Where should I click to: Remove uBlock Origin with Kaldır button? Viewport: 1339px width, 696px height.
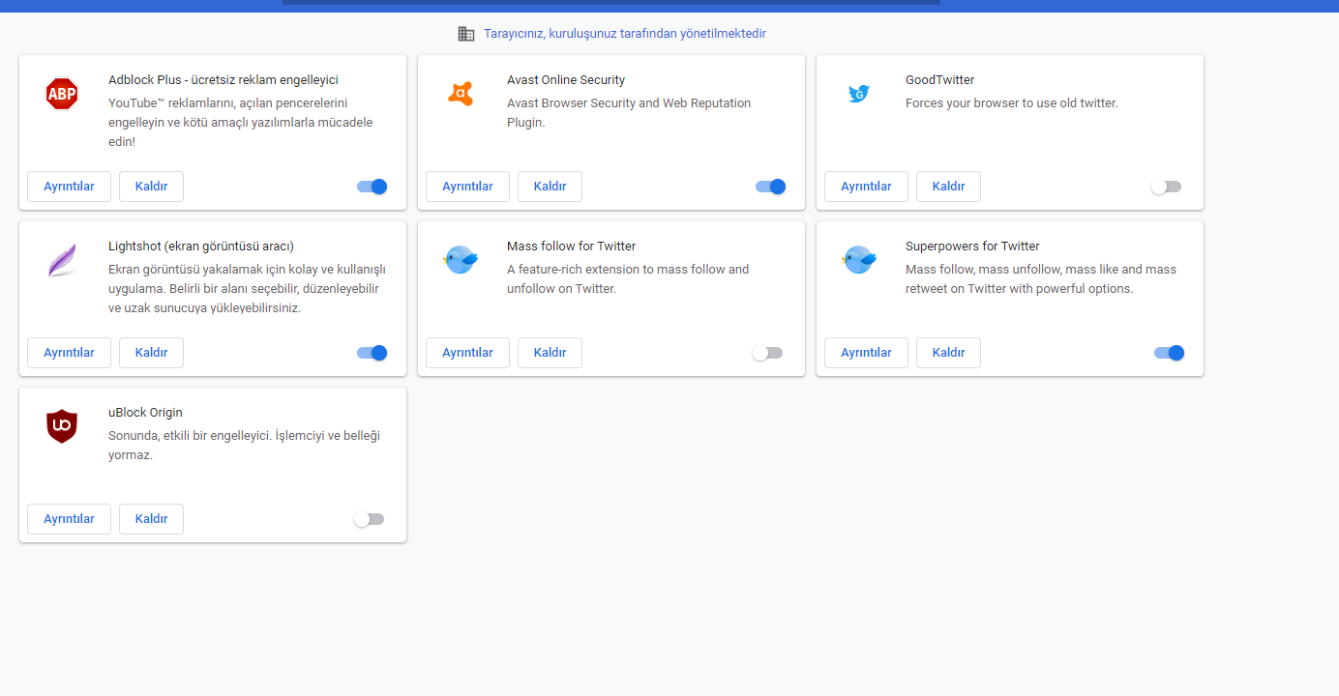click(151, 519)
